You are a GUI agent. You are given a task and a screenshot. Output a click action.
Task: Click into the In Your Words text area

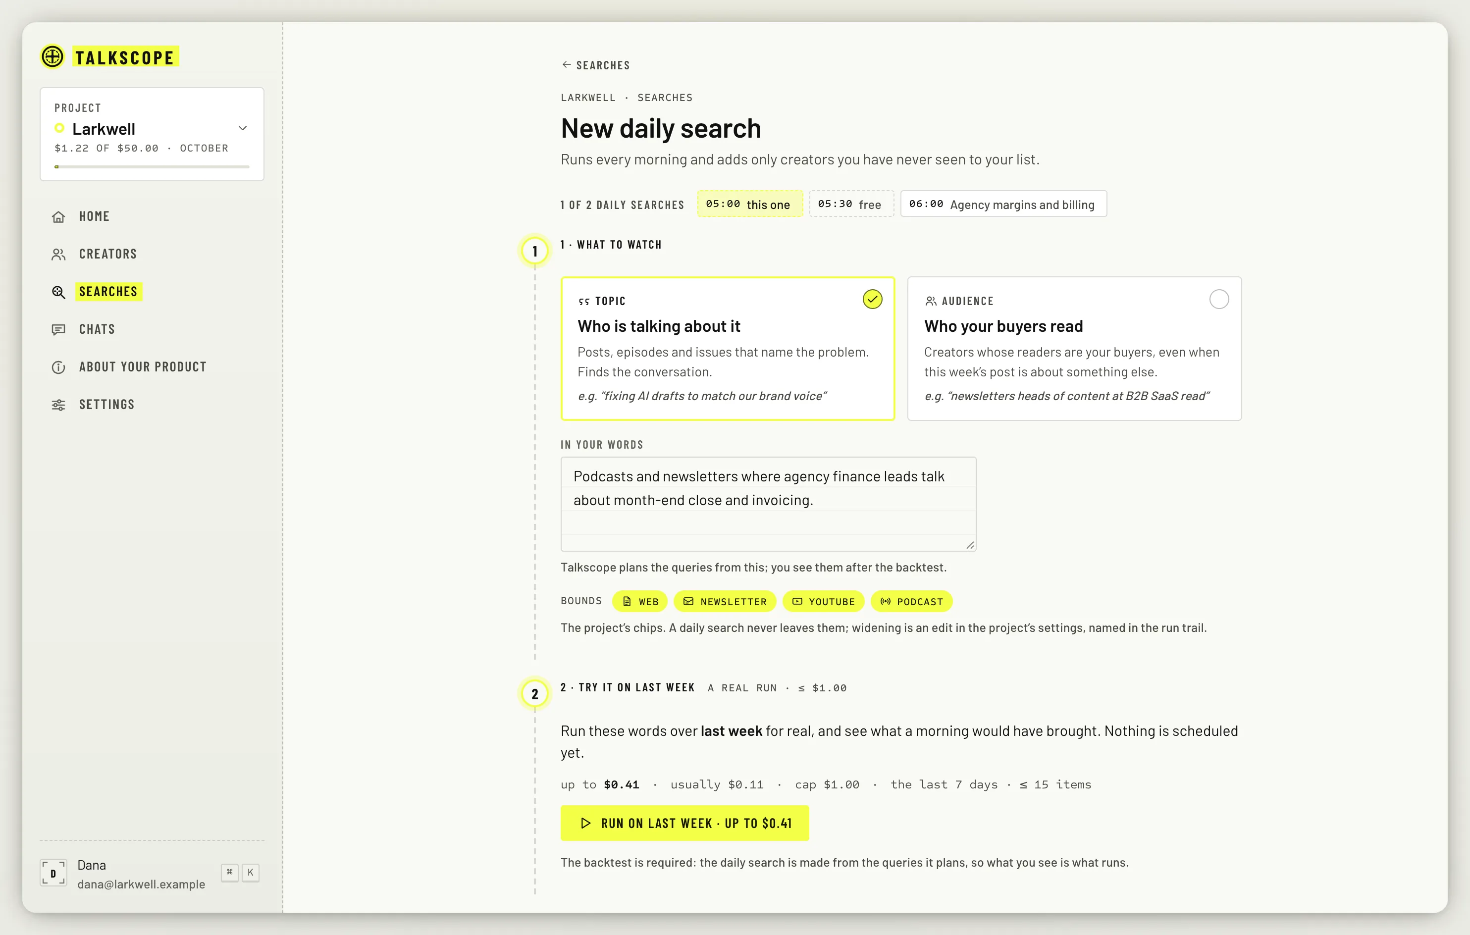click(768, 504)
